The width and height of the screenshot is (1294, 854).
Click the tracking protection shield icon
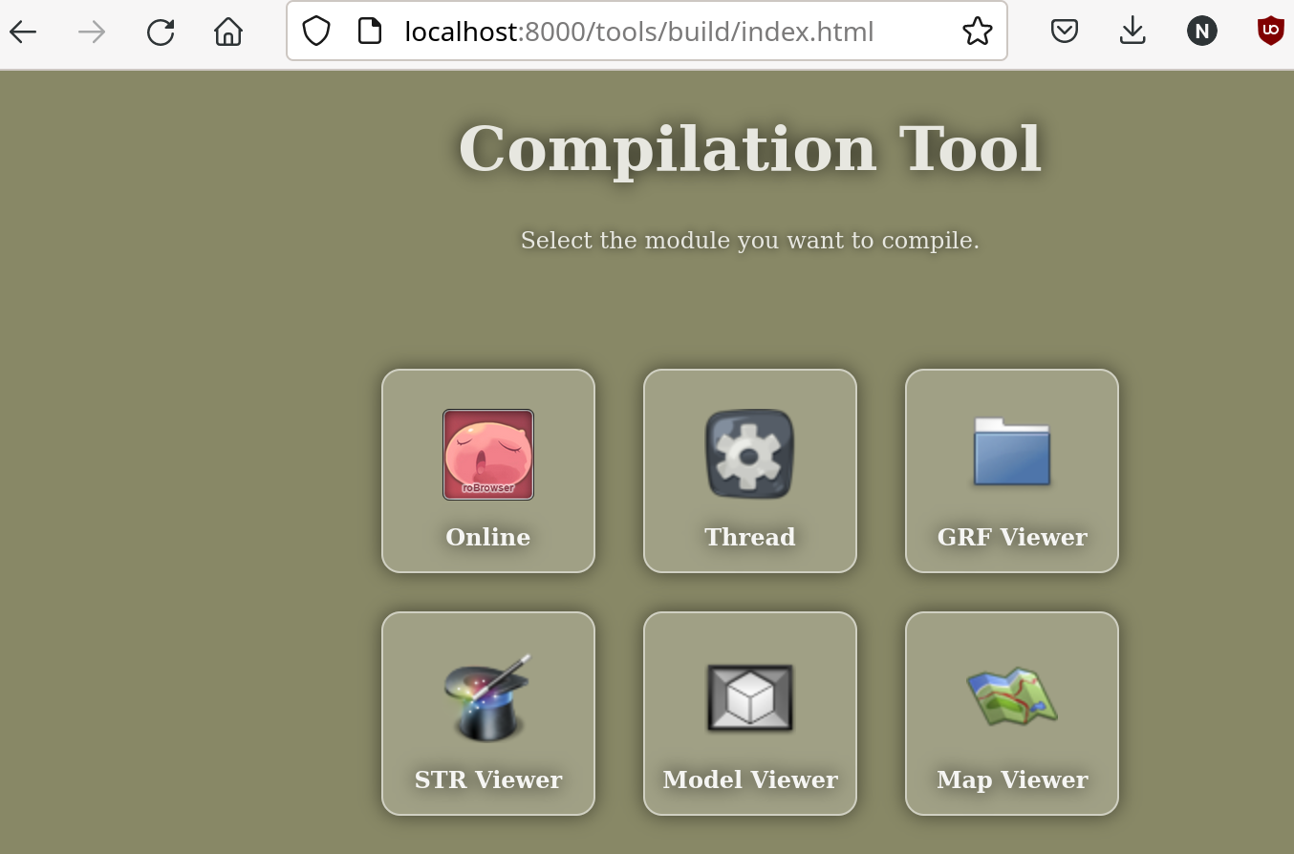(x=316, y=32)
